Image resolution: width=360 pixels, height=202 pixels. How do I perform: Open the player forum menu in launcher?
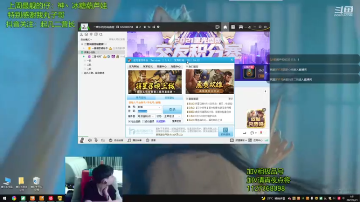click(148, 66)
